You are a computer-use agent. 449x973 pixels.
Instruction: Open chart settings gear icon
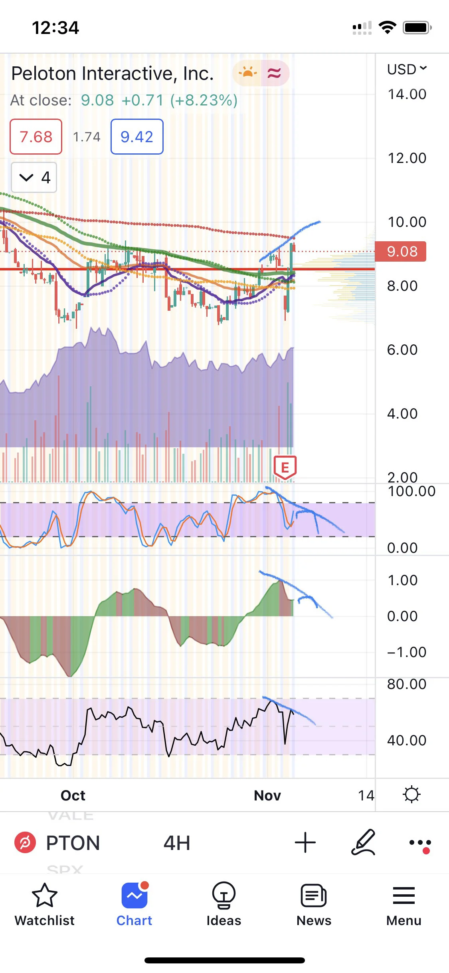point(411,794)
